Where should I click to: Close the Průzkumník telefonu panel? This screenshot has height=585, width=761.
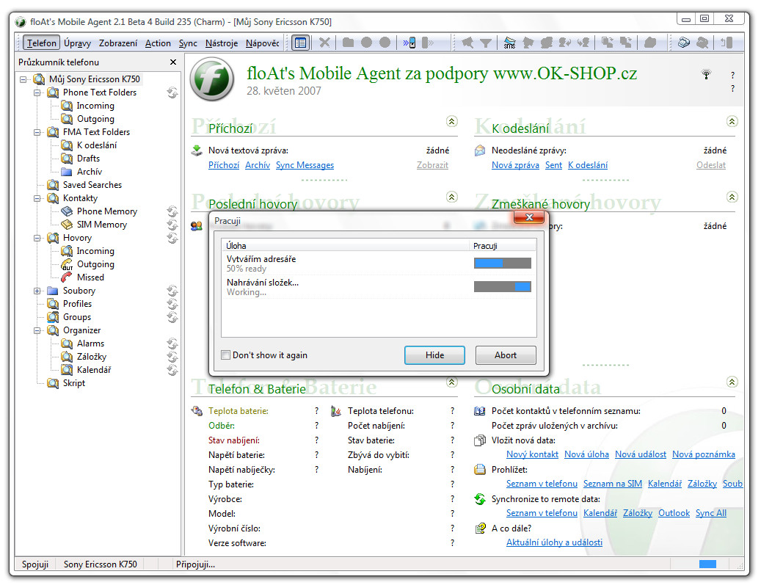[172, 62]
